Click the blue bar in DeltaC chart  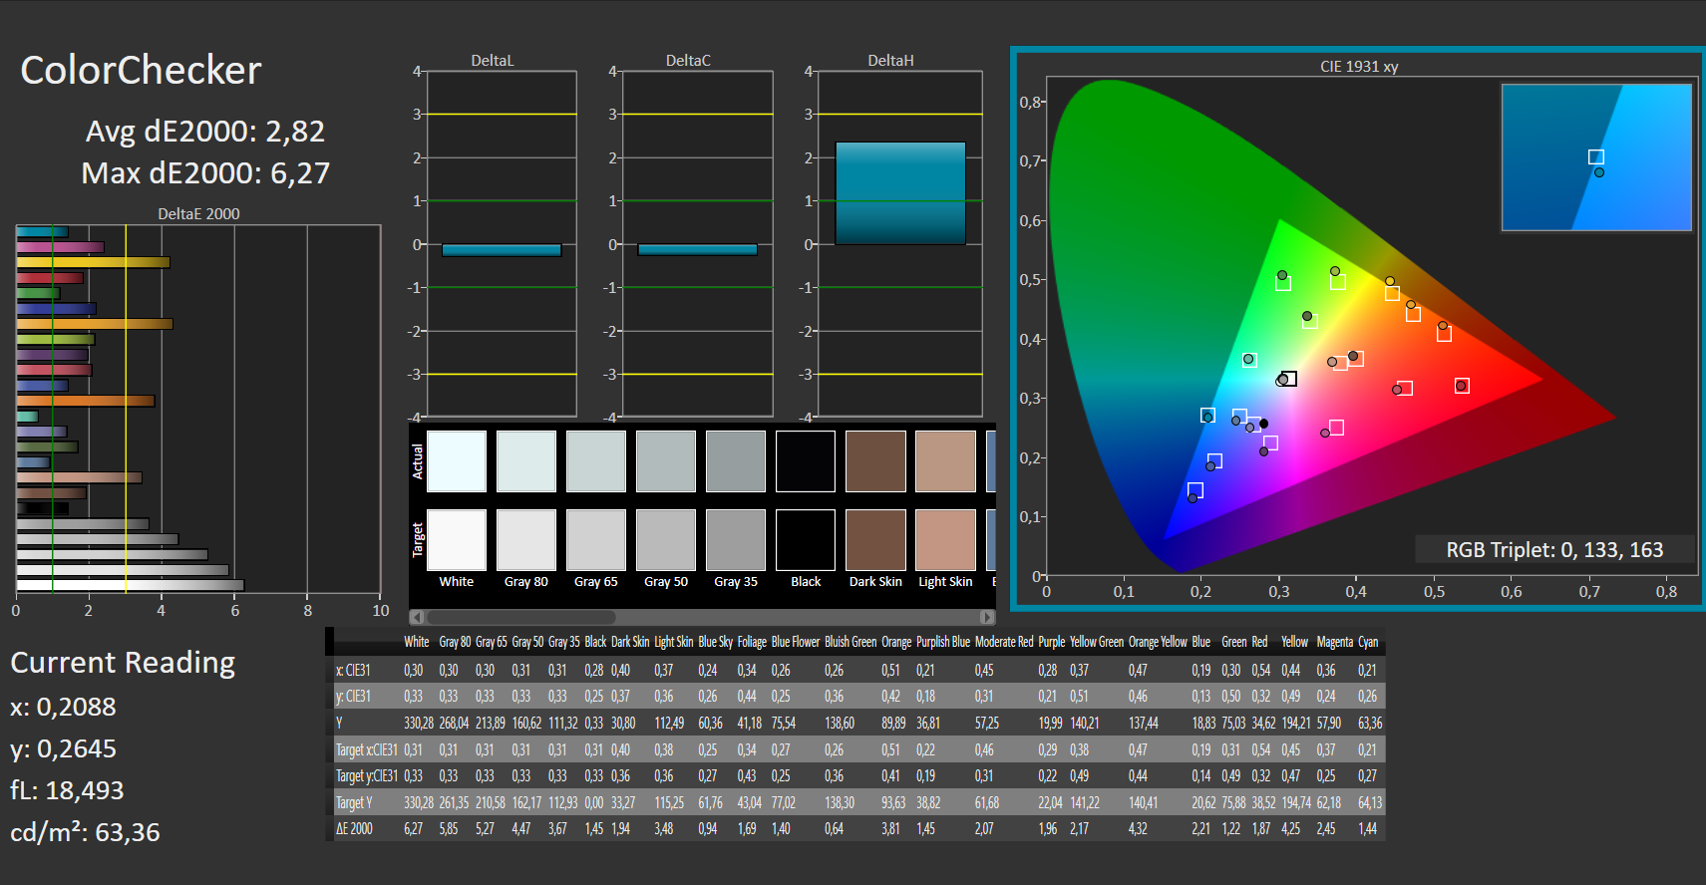697,250
